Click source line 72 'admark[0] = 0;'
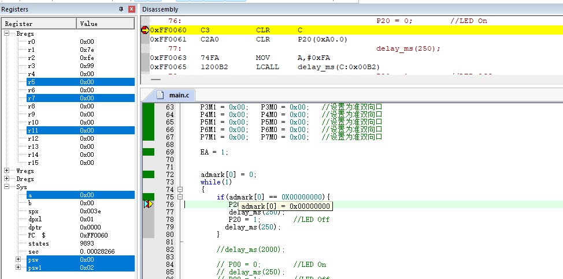 (228, 175)
